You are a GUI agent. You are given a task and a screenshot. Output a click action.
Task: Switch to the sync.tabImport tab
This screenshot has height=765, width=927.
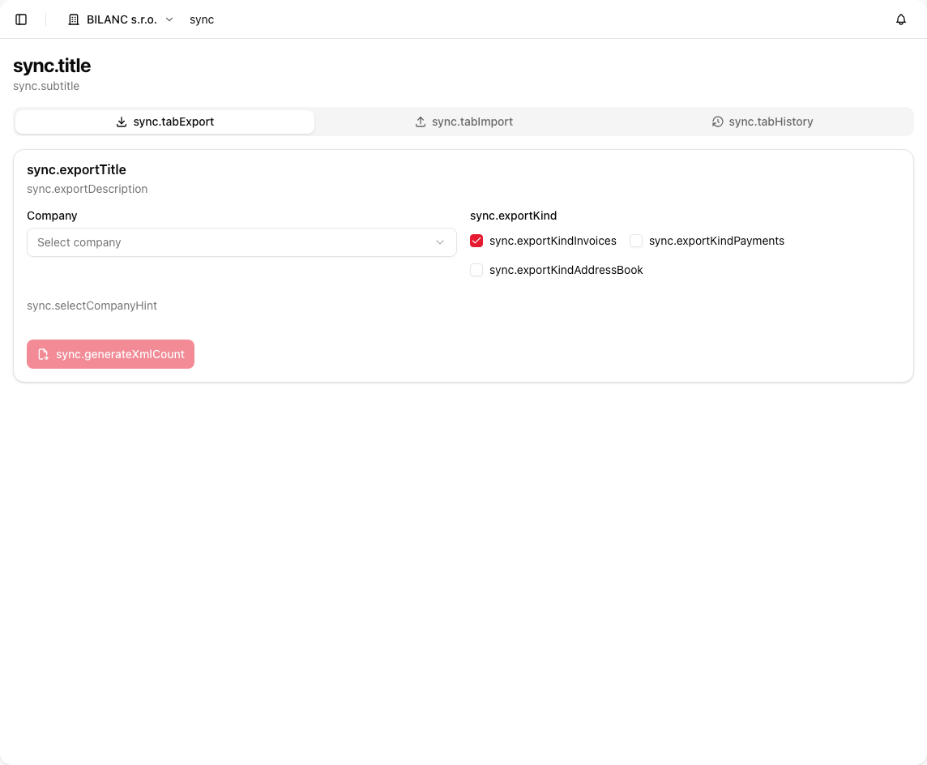point(463,122)
